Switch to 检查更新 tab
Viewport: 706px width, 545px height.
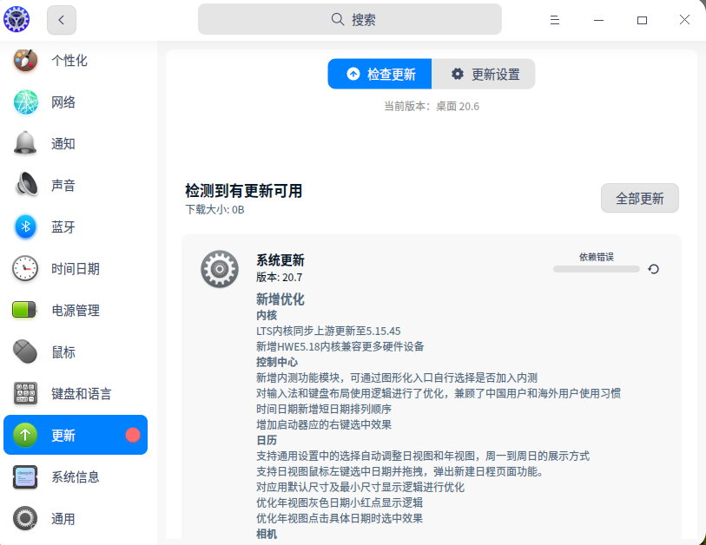click(379, 74)
